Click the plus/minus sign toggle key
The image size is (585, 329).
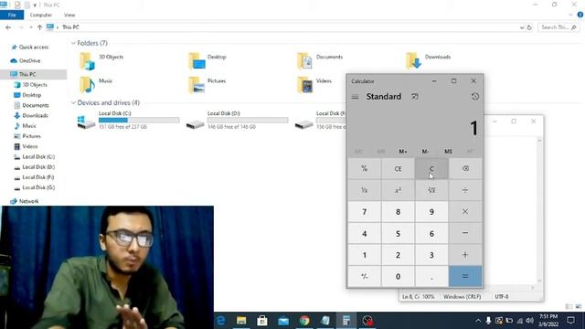tap(365, 276)
